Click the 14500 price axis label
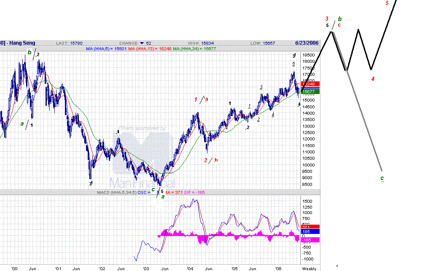425x271 pixels. pyautogui.click(x=309, y=107)
